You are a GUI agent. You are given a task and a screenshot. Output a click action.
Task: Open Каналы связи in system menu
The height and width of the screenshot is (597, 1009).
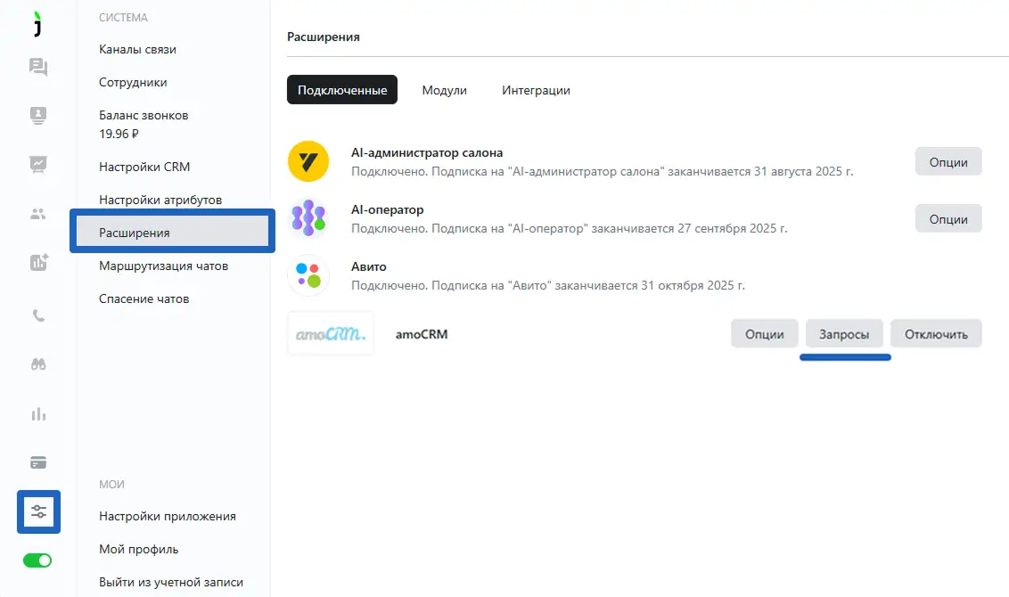[x=137, y=49]
